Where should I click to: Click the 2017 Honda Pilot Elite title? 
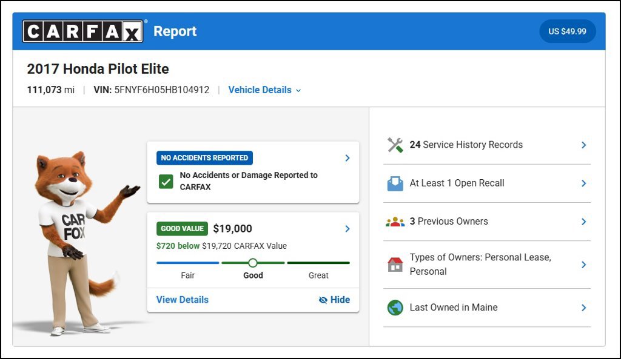pos(98,69)
